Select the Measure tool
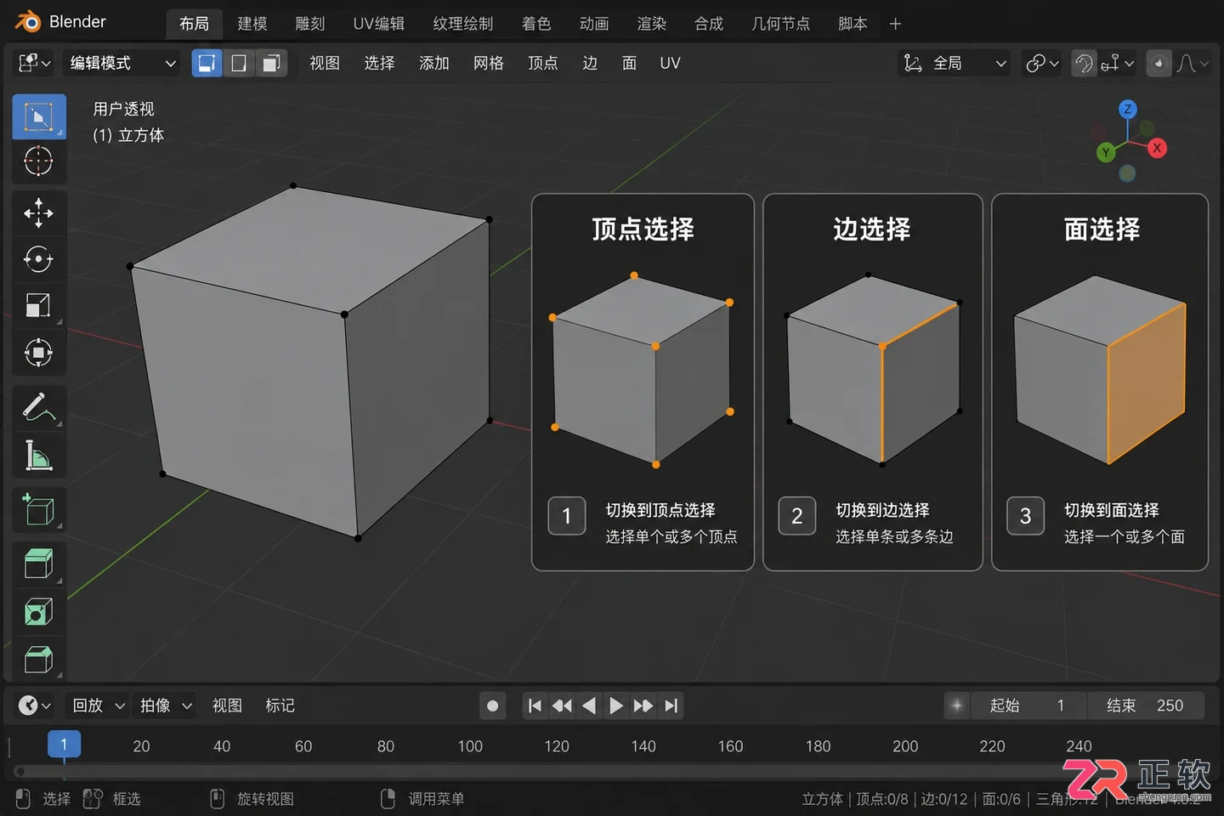This screenshot has height=816, width=1224. point(39,456)
